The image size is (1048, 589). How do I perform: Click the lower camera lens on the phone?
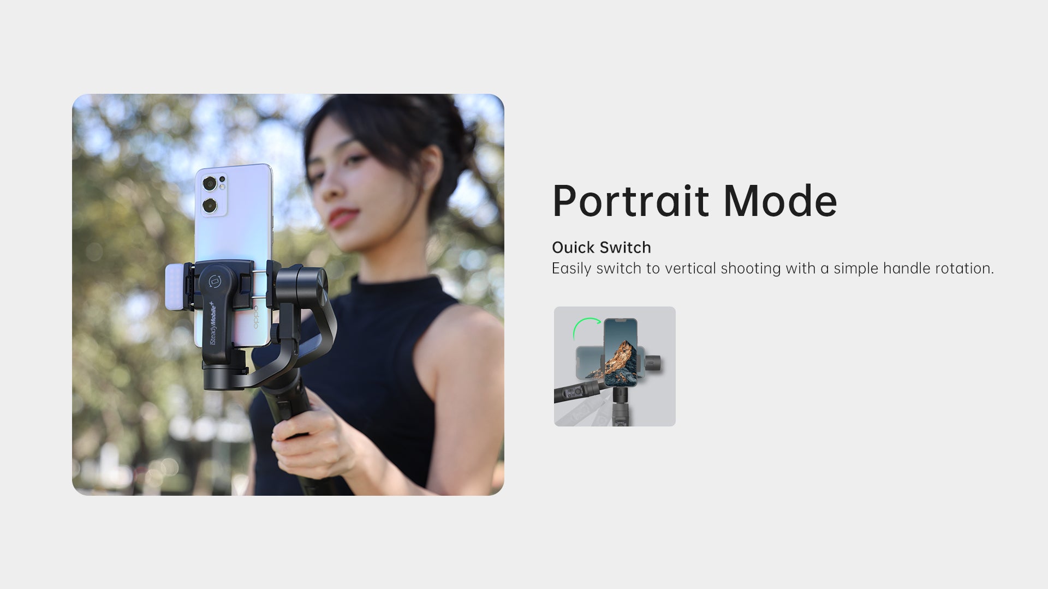pyautogui.click(x=209, y=206)
